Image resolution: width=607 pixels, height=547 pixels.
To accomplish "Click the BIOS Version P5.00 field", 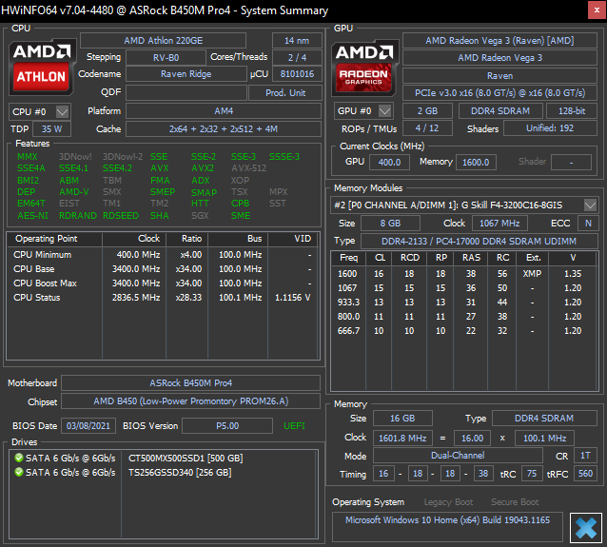I will (x=227, y=425).
